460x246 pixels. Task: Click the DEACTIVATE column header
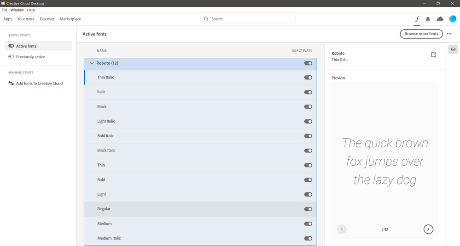pos(302,50)
